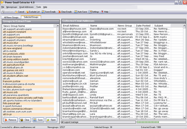
Task: Open the Exclude List toolbar icon
Action: click(27, 12)
